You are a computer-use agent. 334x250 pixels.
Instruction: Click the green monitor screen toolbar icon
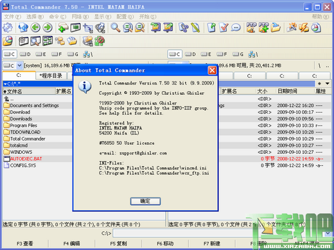(x=75, y=28)
